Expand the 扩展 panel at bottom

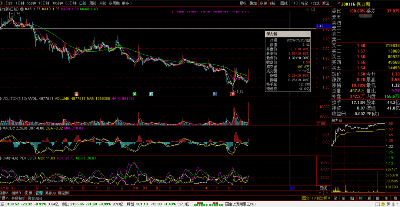pos(4,198)
